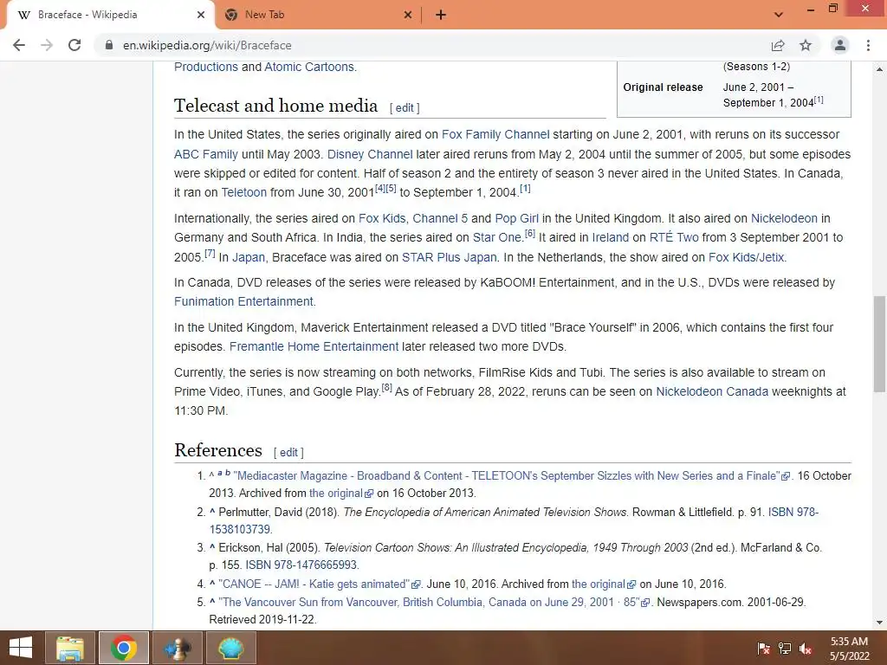Open Chrome's three-dot menu
The width and height of the screenshot is (887, 665).
click(x=868, y=45)
